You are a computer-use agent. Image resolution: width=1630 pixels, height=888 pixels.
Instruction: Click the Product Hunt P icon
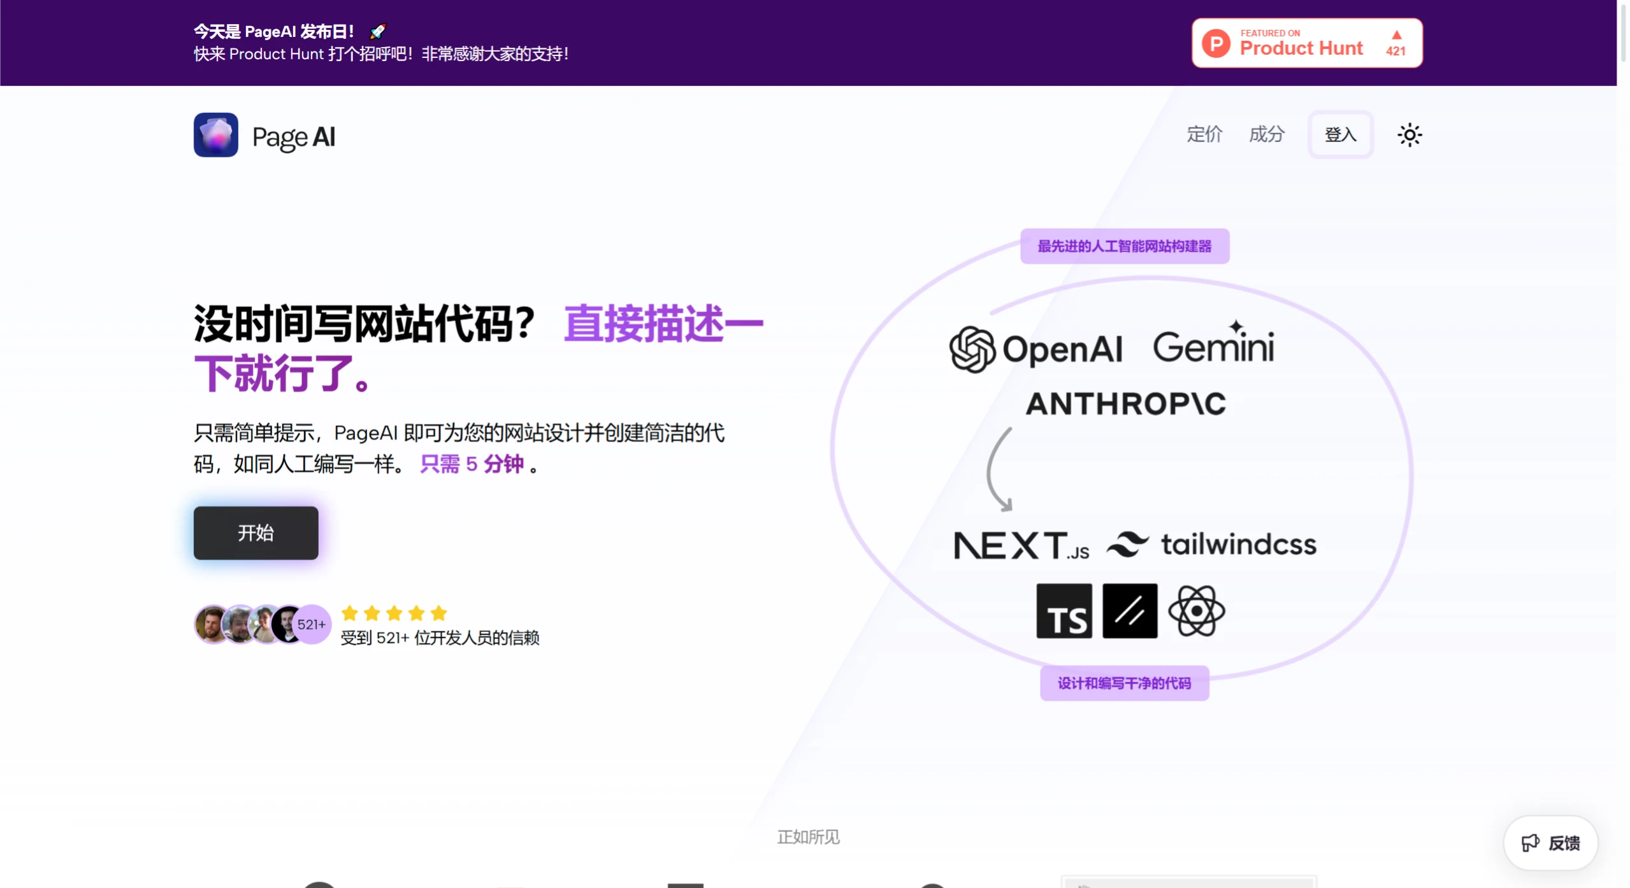coord(1216,43)
